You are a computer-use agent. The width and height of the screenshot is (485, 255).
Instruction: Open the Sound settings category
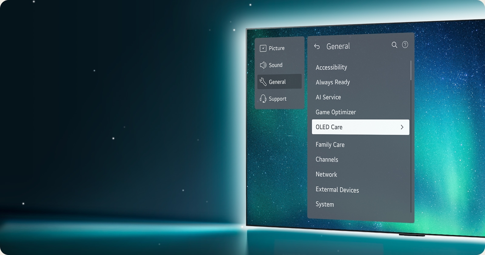279,65
